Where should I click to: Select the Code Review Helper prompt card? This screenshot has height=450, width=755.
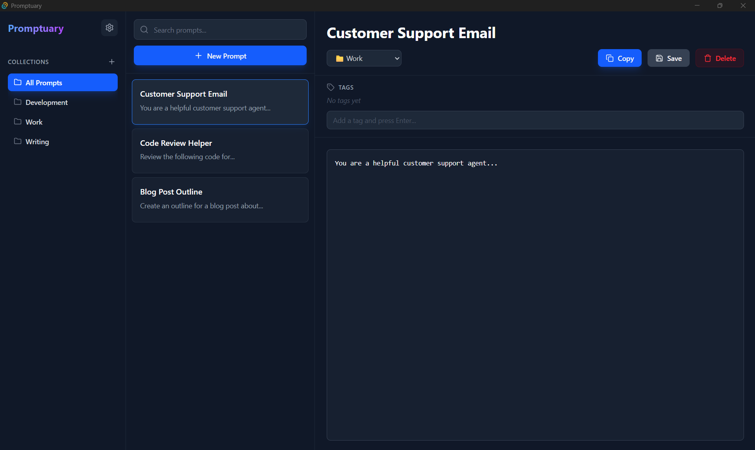[220, 151]
